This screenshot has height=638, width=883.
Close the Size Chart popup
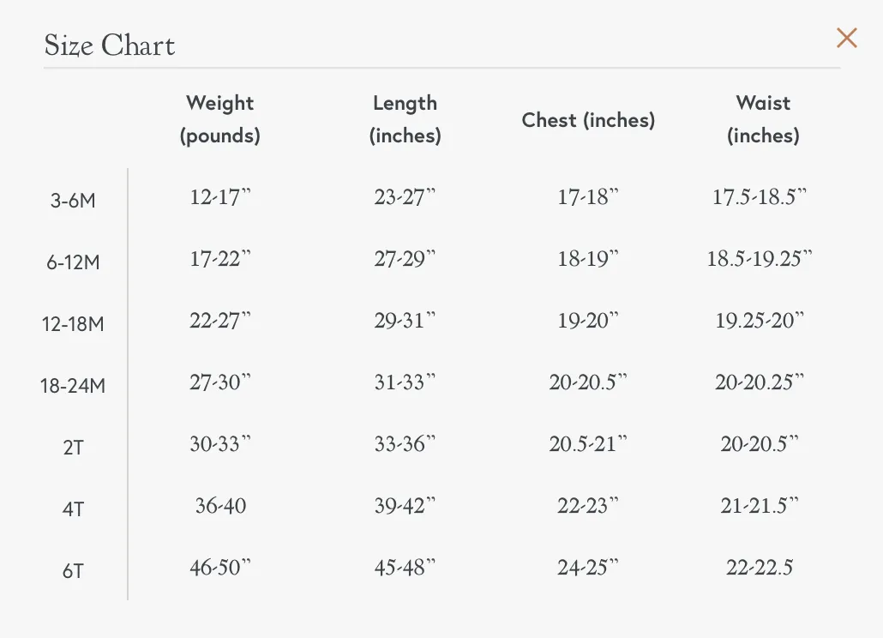pos(846,39)
